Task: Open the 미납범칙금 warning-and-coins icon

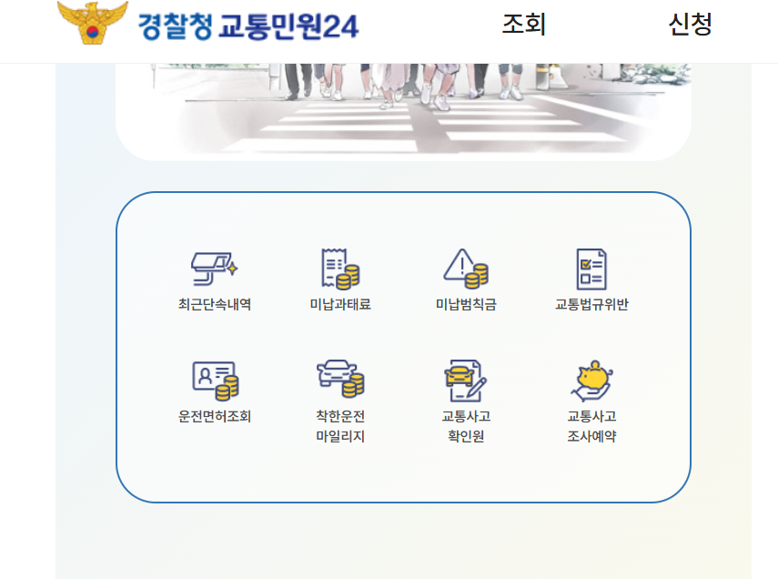Action: [466, 269]
